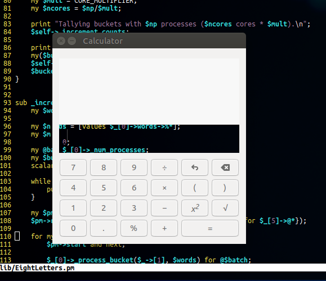Click digit 5 on the calculator
This screenshot has width=326, height=281.
click(104, 188)
